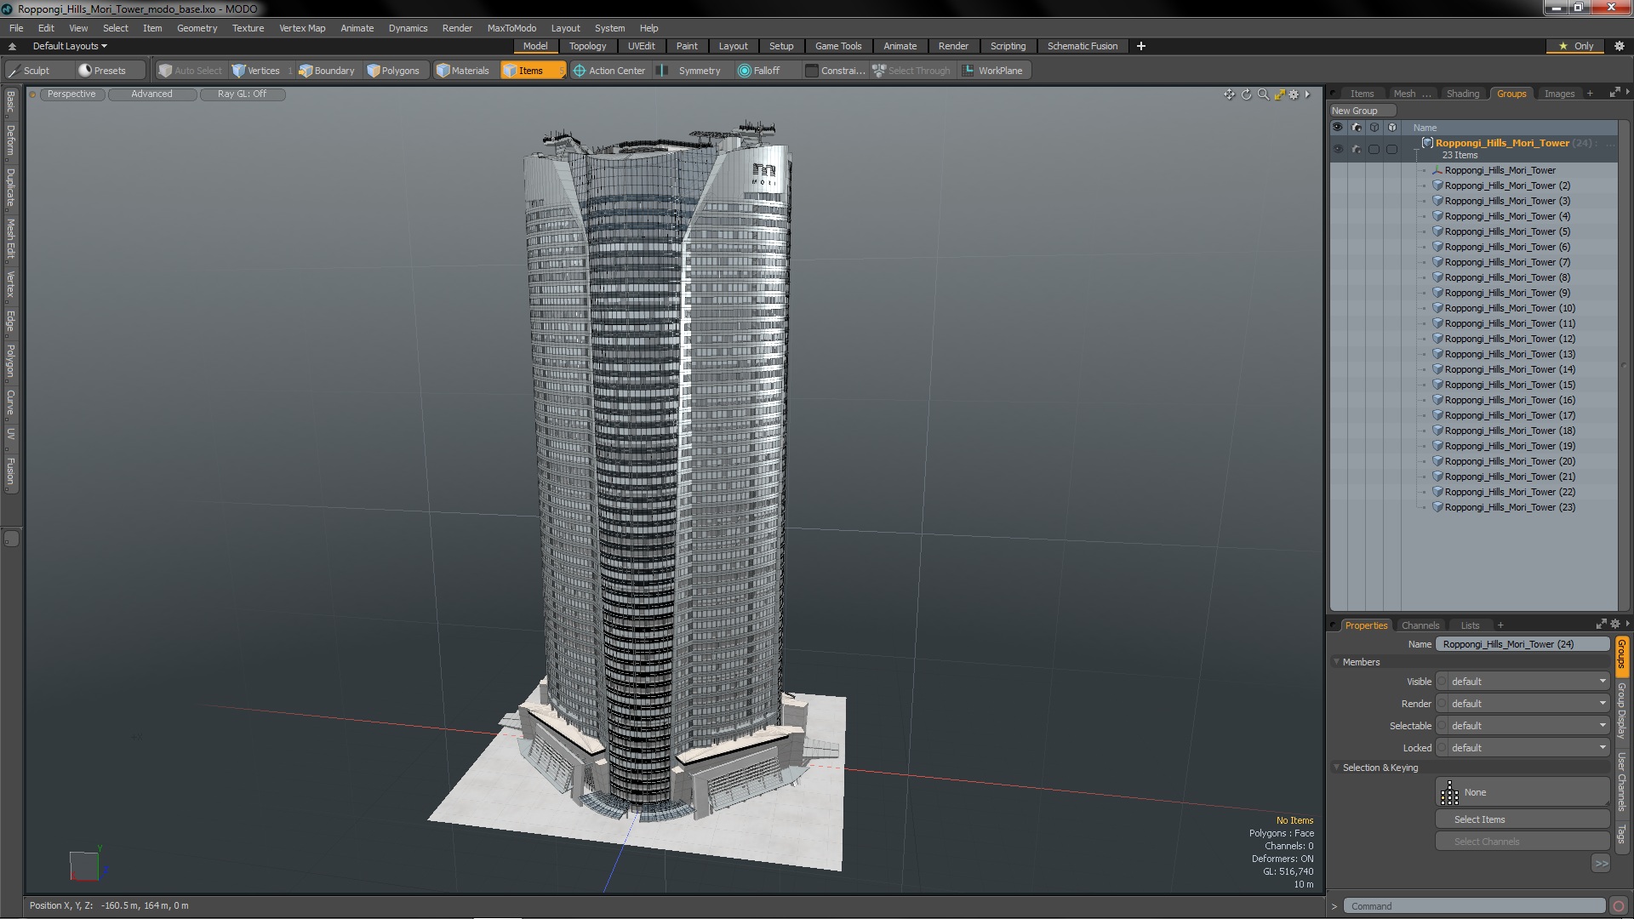Open the Presets browser
Viewport: 1634px width, 919px height.
(110, 71)
